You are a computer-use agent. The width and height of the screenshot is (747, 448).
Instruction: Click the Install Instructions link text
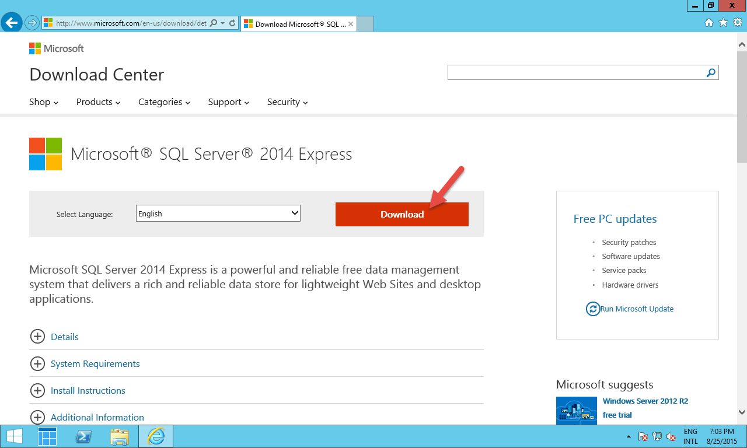[x=88, y=390]
